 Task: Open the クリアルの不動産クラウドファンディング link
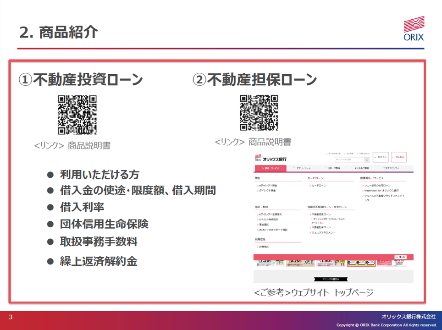coord(383,198)
